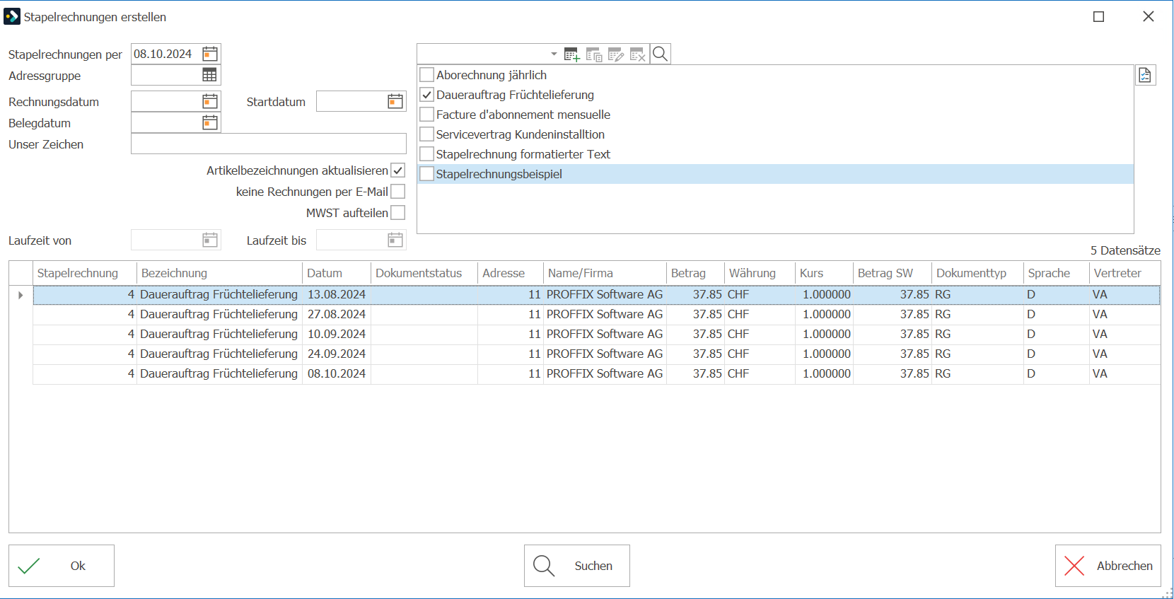Click the copy filter toolbar icon
The height and width of the screenshot is (599, 1174).
[594, 54]
